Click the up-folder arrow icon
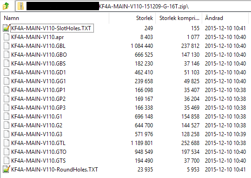The image size is (251, 178). [6, 6]
